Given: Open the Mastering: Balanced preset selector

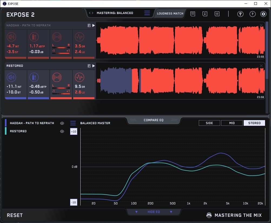Looking at the screenshot, I should [x=115, y=13].
